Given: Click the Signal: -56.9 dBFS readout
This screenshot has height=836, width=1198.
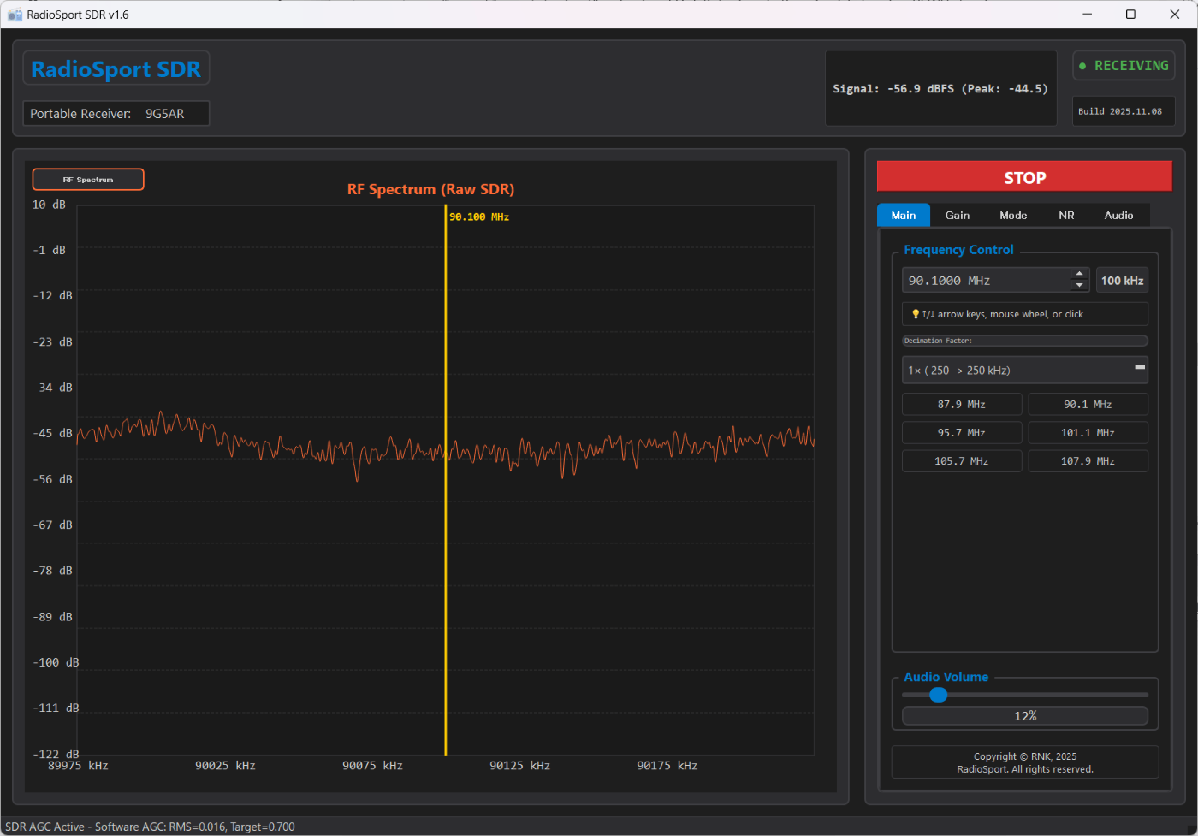Looking at the screenshot, I should pyautogui.click(x=940, y=88).
